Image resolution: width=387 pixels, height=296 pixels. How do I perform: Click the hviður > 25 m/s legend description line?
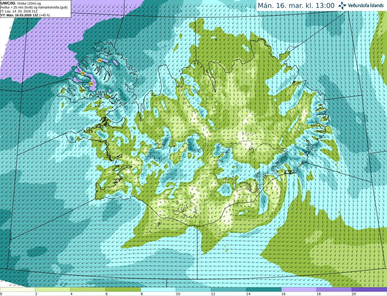[x=34, y=7]
